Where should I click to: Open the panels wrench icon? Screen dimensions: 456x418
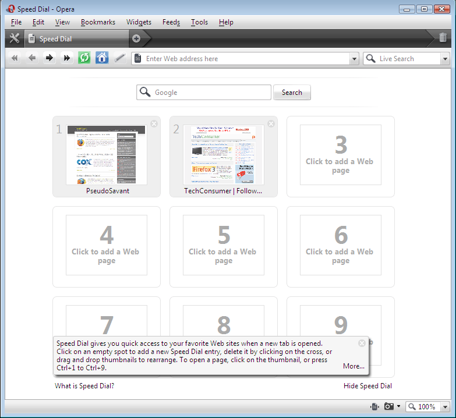pyautogui.click(x=15, y=38)
